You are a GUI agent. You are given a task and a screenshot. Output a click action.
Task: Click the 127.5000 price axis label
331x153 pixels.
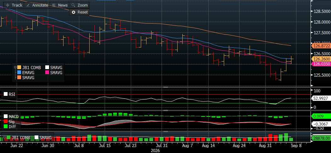(x=322, y=32)
